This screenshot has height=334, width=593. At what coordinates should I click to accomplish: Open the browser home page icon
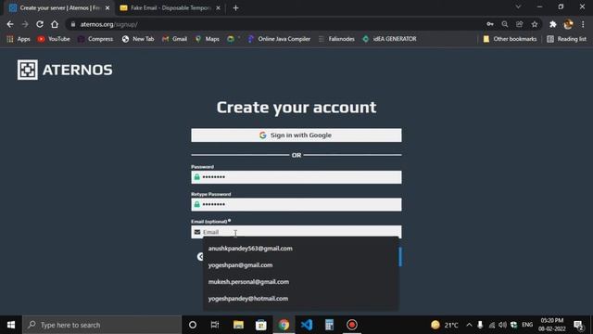55,24
